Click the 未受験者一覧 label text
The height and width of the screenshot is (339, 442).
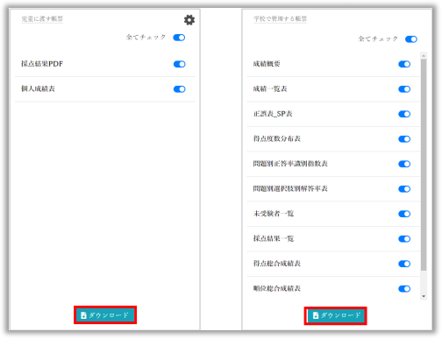(x=274, y=214)
